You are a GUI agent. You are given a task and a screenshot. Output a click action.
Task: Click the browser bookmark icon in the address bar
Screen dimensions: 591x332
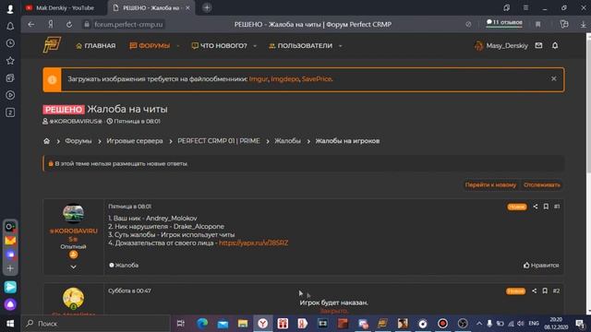tap(537, 24)
